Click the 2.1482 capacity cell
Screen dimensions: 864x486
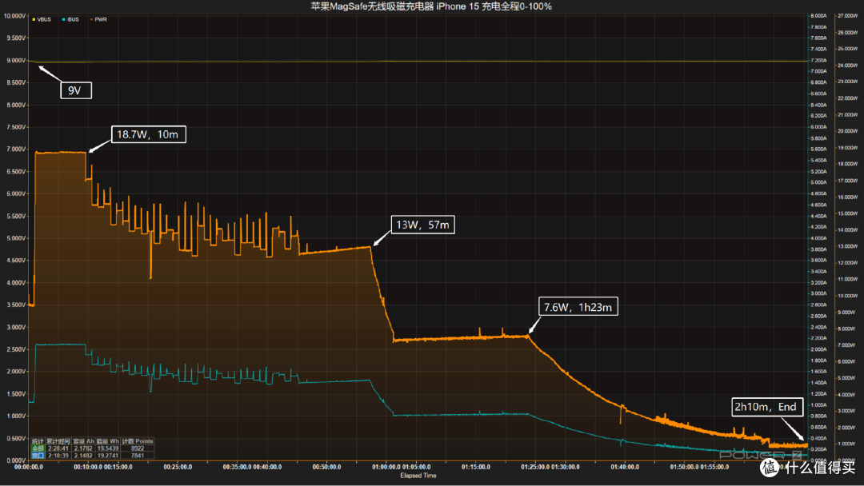pyautogui.click(x=83, y=455)
